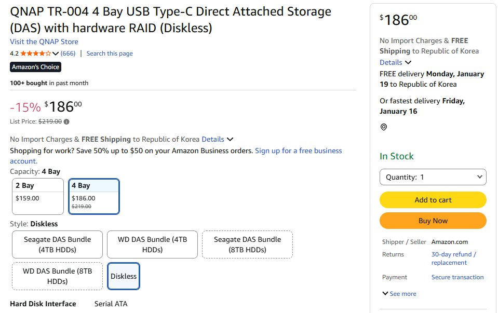Click the List Price info icon
The image size is (498, 313).
(66, 121)
